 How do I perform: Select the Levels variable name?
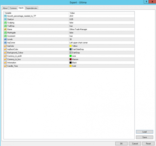(x=10, y=39)
